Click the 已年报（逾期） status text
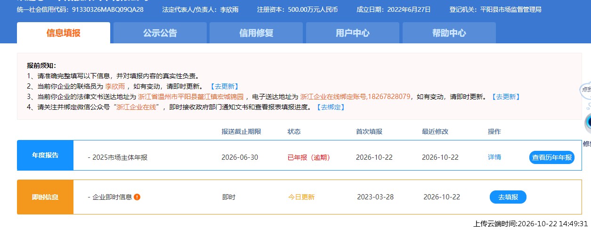 [309, 157]
